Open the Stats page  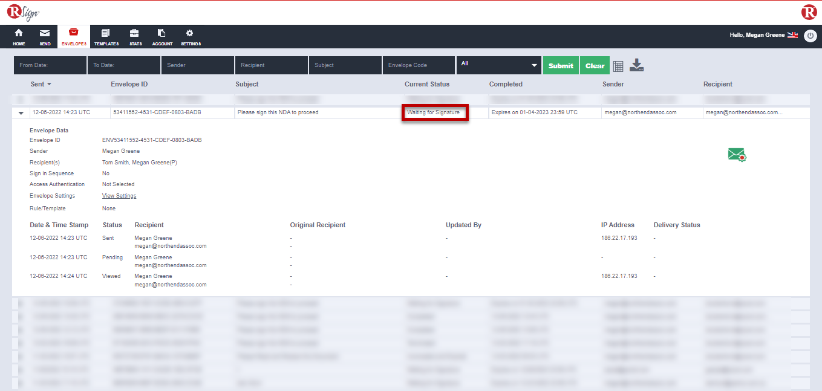pos(135,36)
